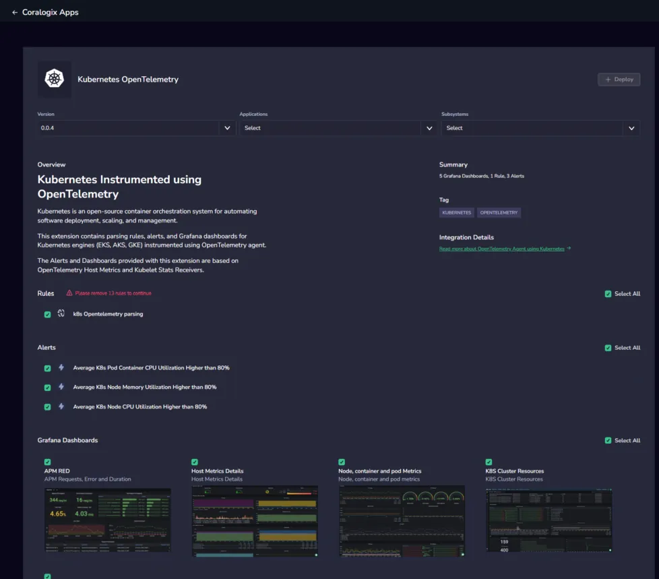Screen dimensions: 659x579
Task: Uncheck the APM RED dashboard checkbox
Action: (x=47, y=462)
